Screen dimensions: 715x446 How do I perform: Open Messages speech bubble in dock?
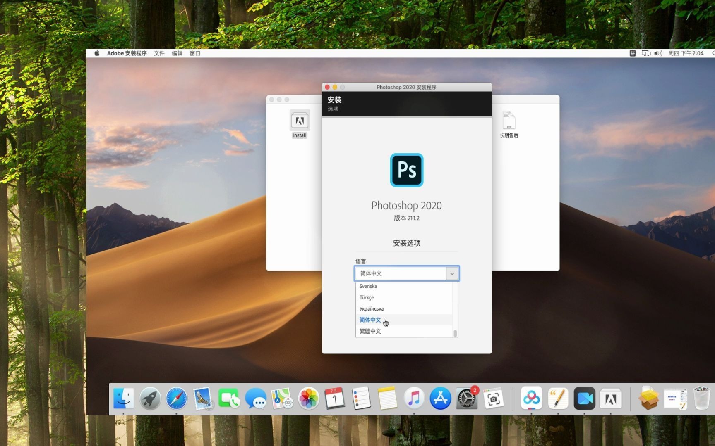pyautogui.click(x=255, y=399)
